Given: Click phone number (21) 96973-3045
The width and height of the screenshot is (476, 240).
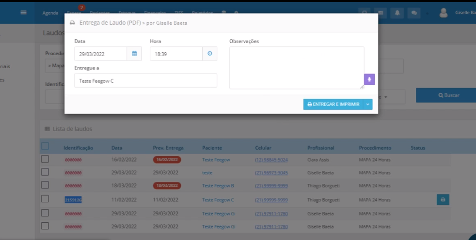Looking at the screenshot, I should 271,173.
